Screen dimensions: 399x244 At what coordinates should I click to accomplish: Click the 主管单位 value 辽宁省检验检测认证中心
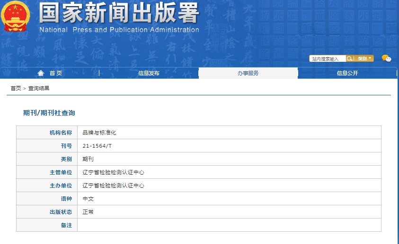(x=113, y=172)
